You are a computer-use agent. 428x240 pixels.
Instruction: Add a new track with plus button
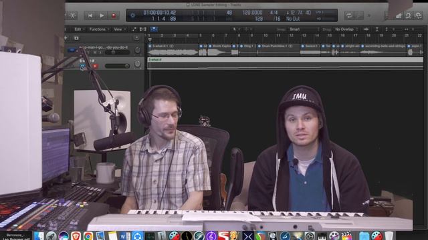click(x=66, y=38)
